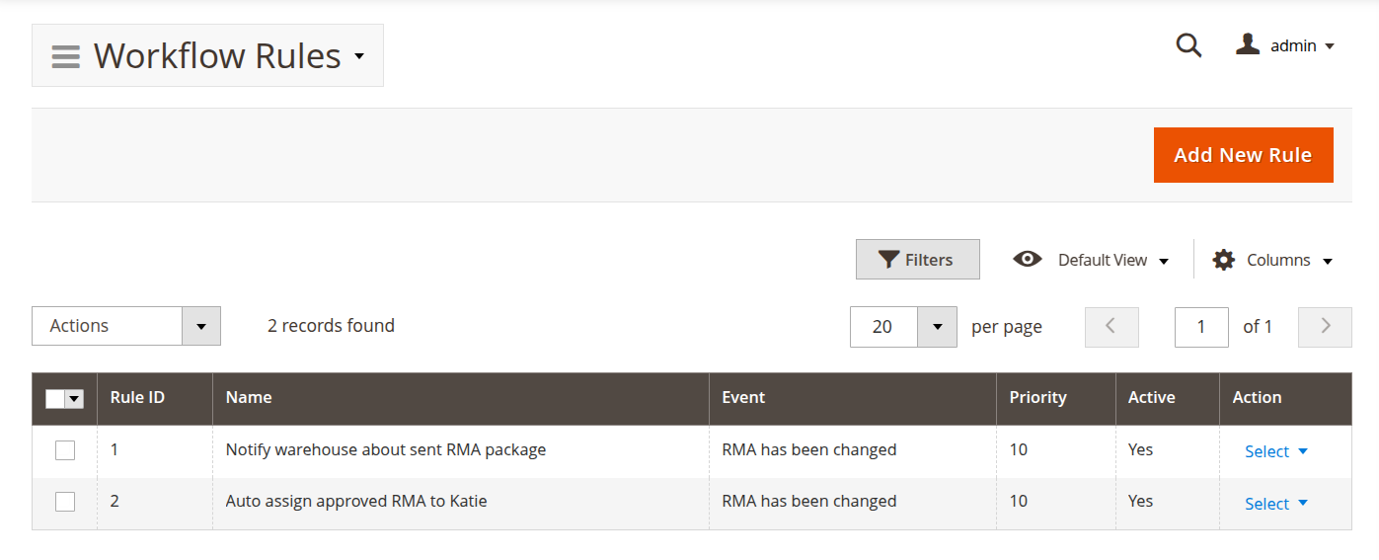Open the Filters panel
Image resolution: width=1379 pixels, height=560 pixels.
tap(917, 260)
